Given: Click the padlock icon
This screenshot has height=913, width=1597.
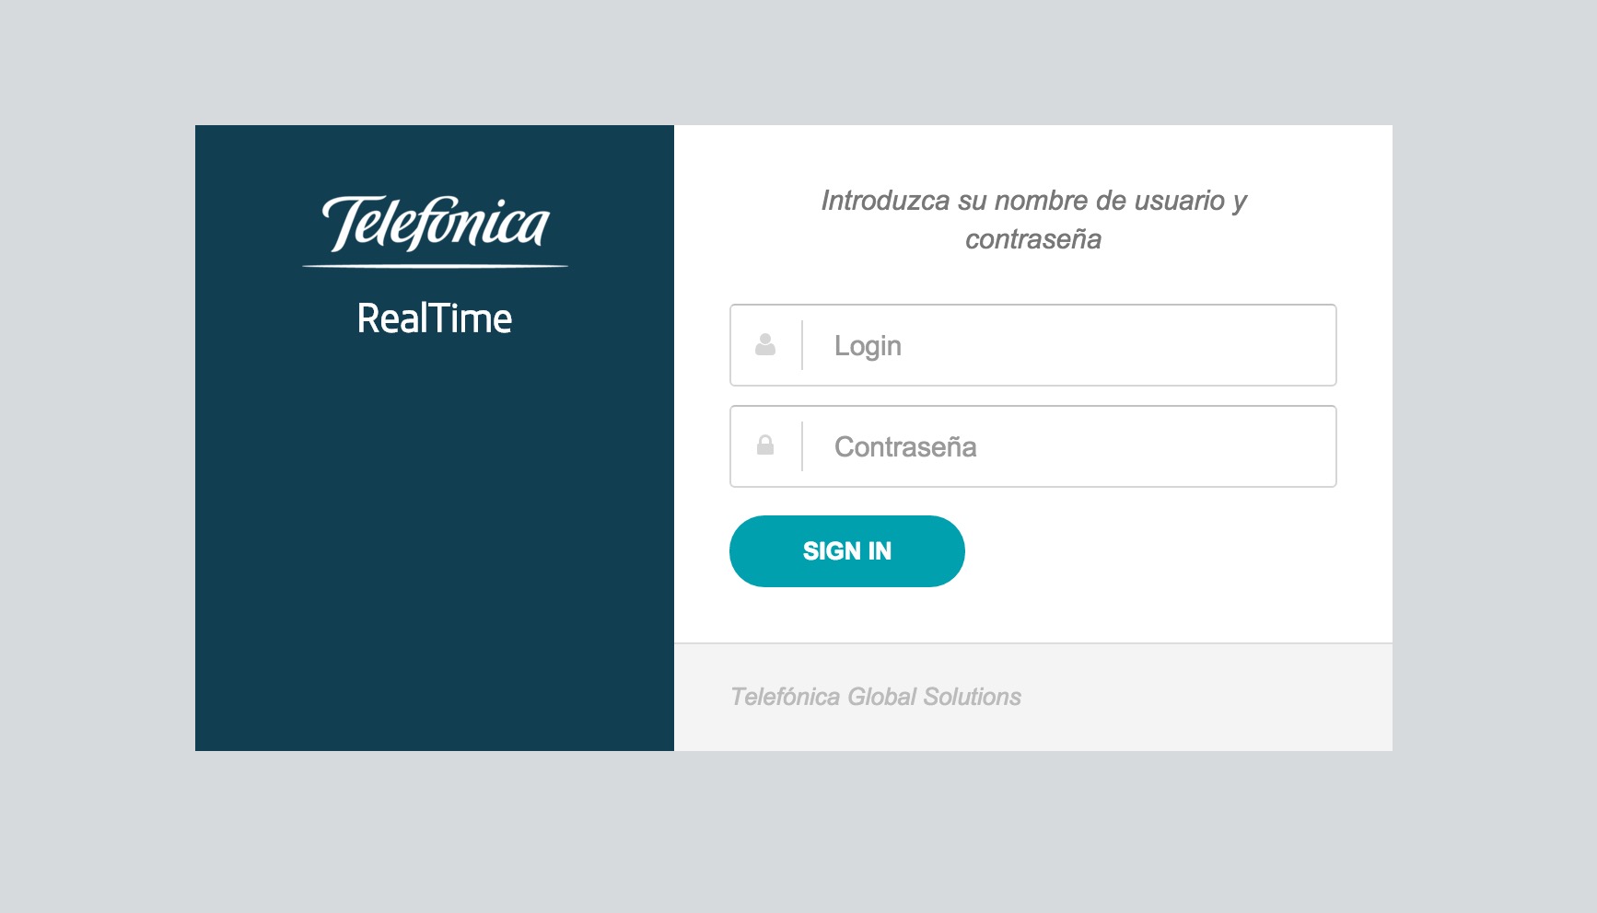Looking at the screenshot, I should [x=764, y=445].
